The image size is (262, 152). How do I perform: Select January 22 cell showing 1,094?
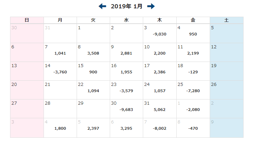(x=93, y=90)
